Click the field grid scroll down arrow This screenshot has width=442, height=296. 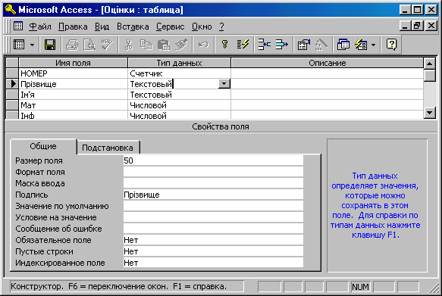(x=429, y=113)
